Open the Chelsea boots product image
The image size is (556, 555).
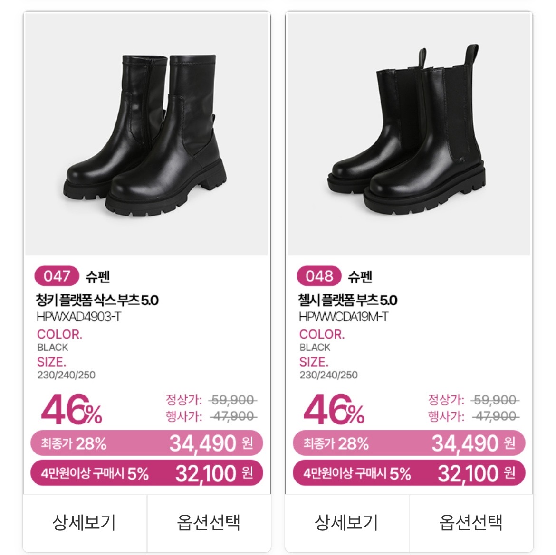pyautogui.click(x=409, y=134)
